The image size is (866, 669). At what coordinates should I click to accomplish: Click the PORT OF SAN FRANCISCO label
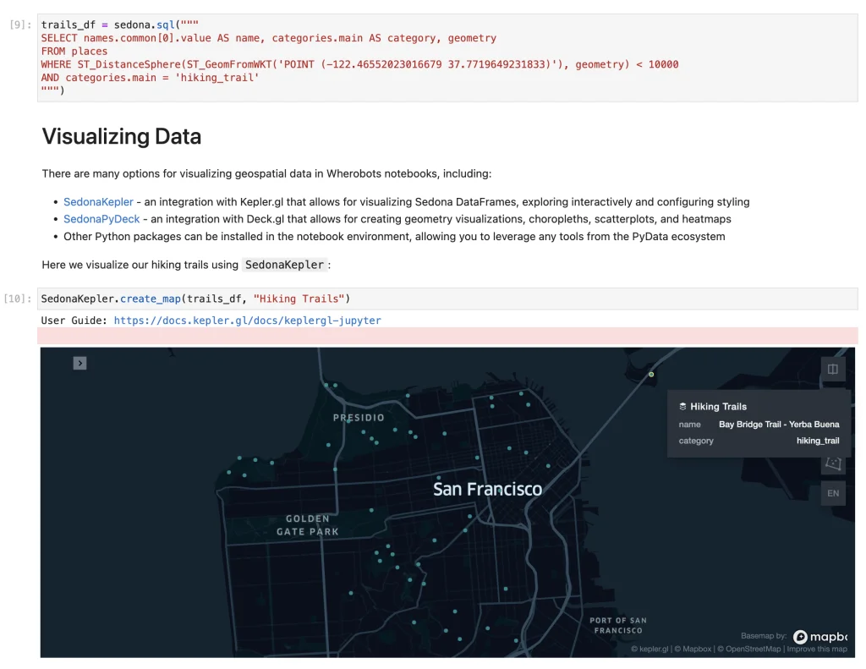(x=618, y=625)
